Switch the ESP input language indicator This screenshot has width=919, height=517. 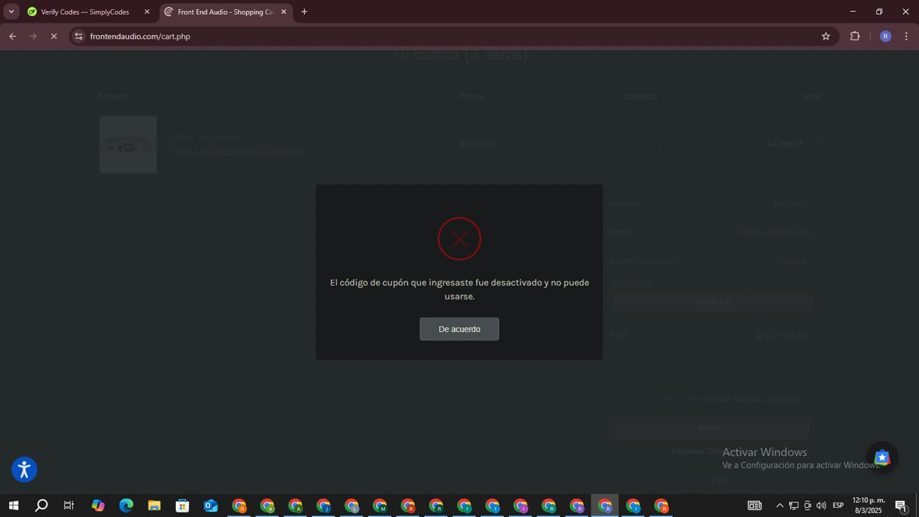(838, 506)
